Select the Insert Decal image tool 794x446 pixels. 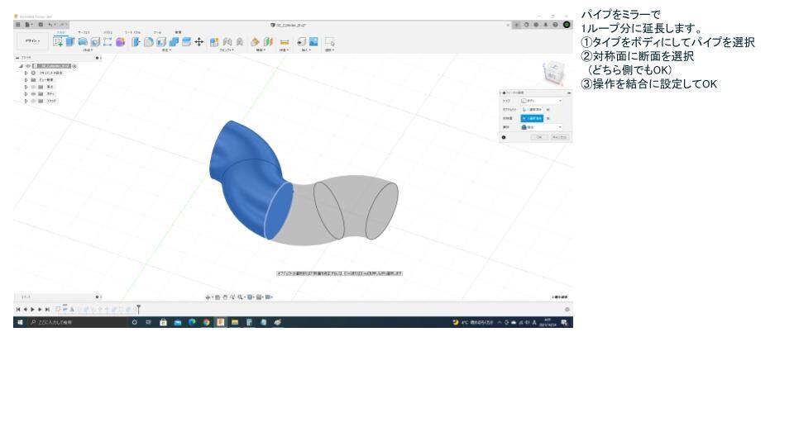(x=313, y=41)
